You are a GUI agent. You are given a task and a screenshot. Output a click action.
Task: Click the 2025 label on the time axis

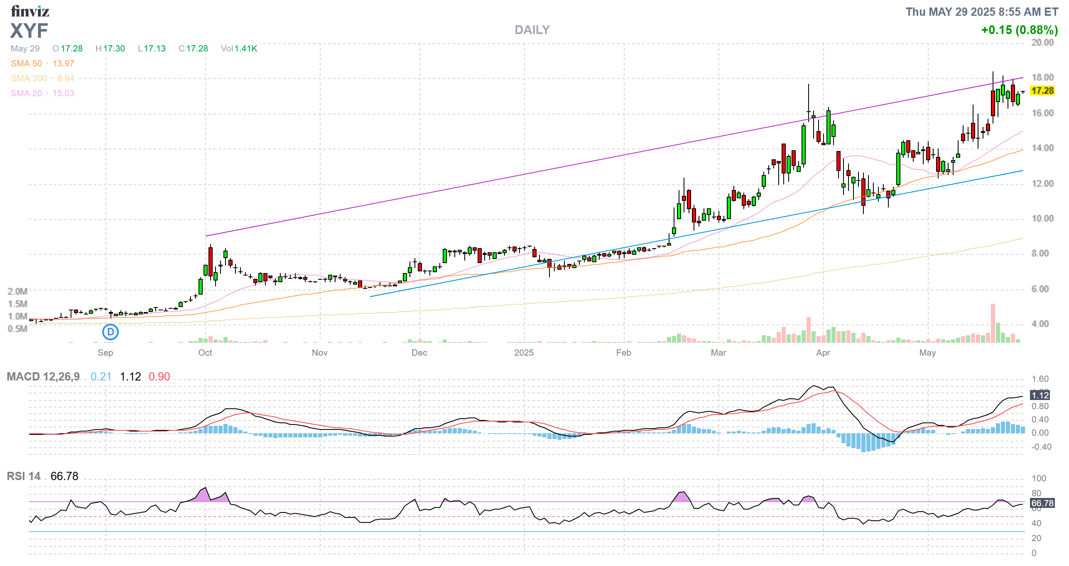pyautogui.click(x=524, y=353)
